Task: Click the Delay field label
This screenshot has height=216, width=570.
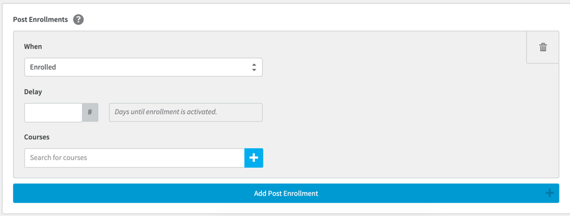Action: (x=33, y=92)
